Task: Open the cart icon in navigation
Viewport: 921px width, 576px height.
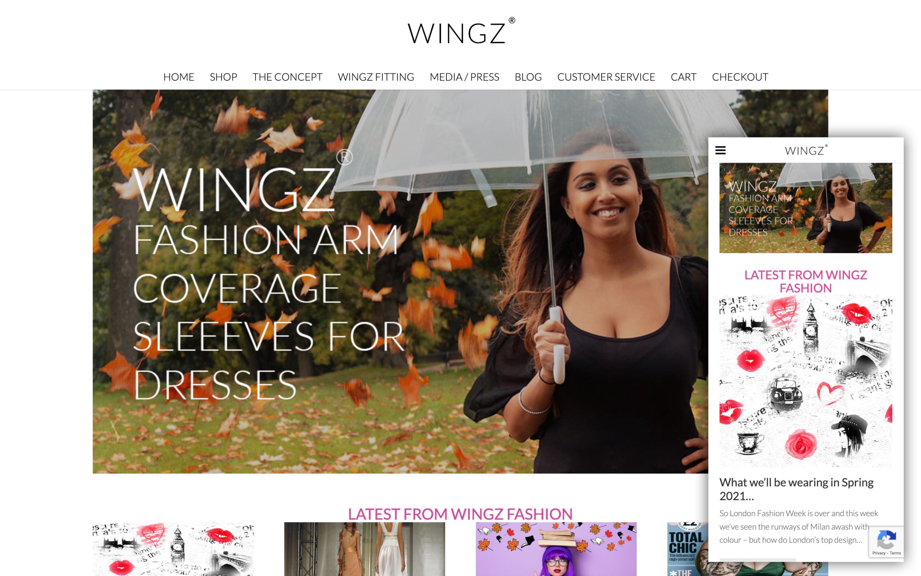Action: [684, 76]
